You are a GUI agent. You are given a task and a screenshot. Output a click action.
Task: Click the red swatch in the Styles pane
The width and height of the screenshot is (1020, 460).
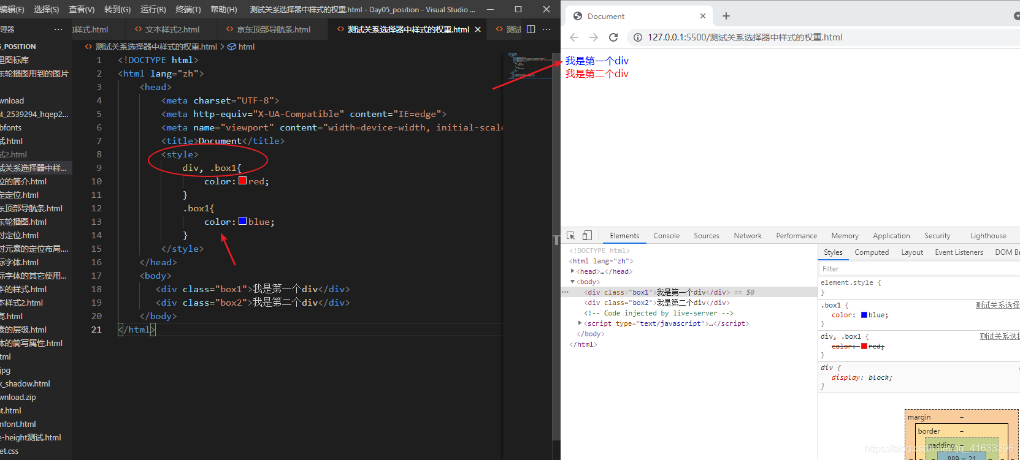[864, 346]
